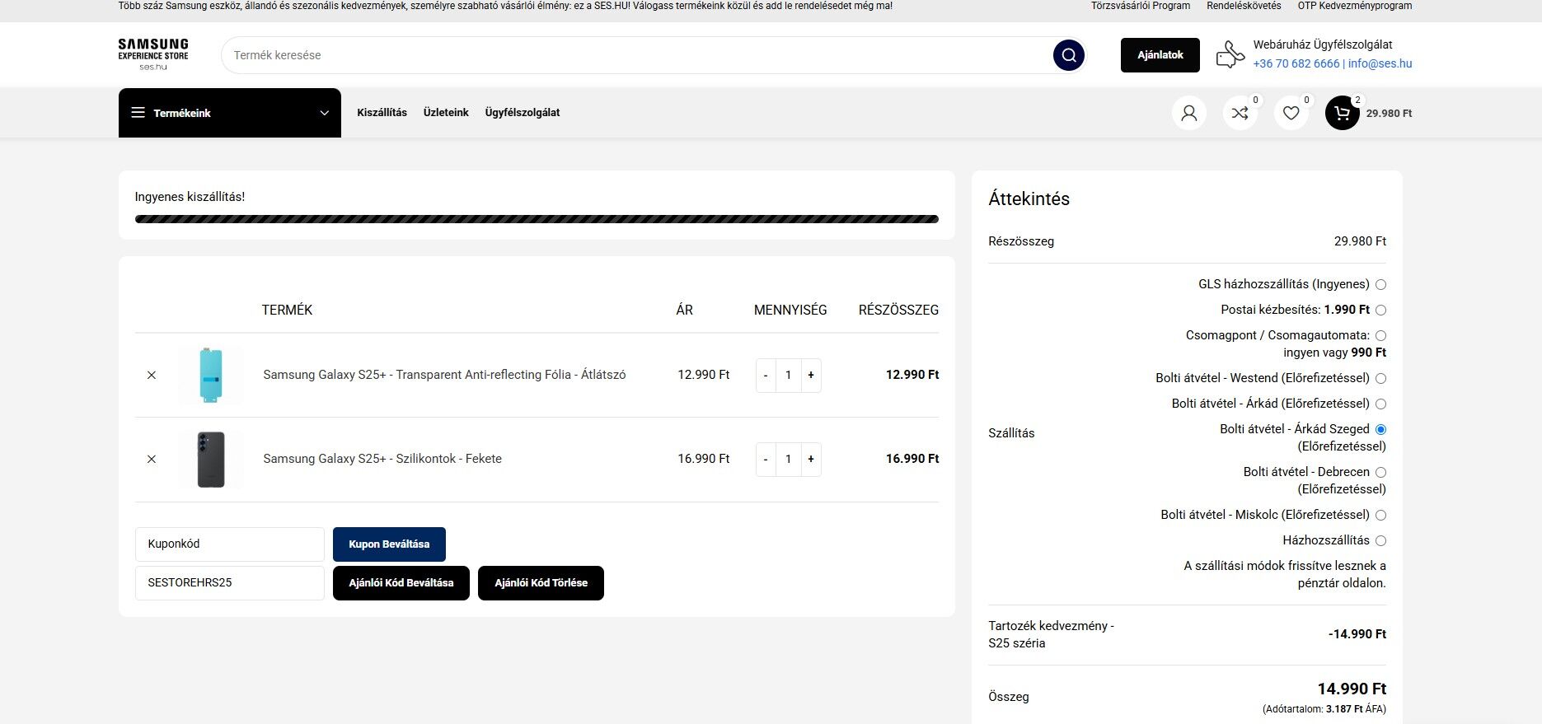Select Bolti átvétel - Árkád Szeged
Image resolution: width=1542 pixels, height=724 pixels.
point(1380,429)
